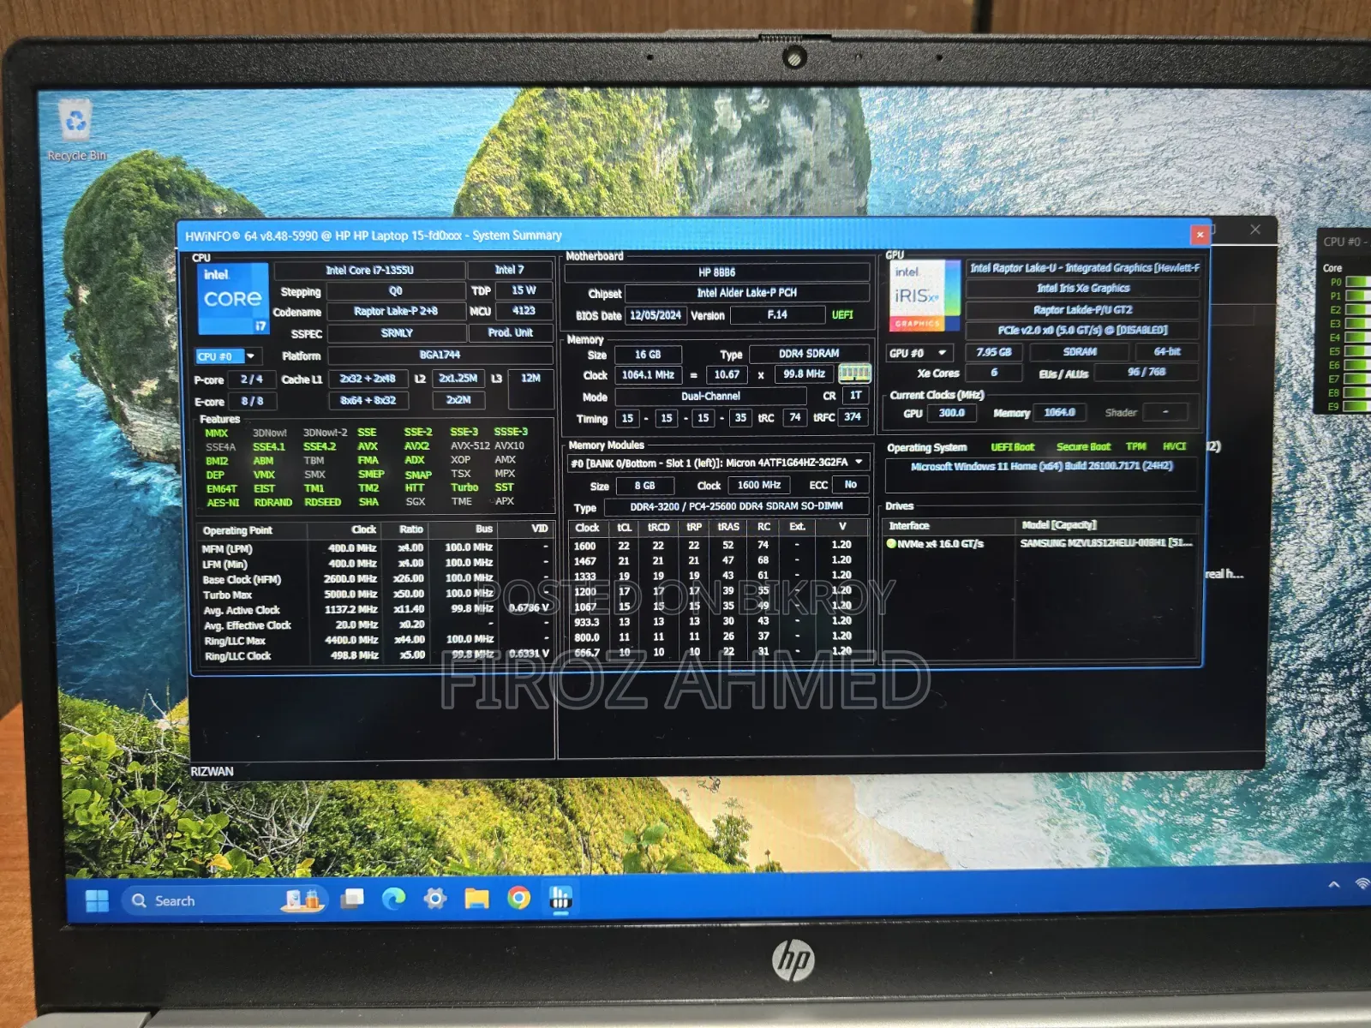Click the Prod. Unit field
Image resolution: width=1371 pixels, height=1028 pixels.
click(510, 332)
